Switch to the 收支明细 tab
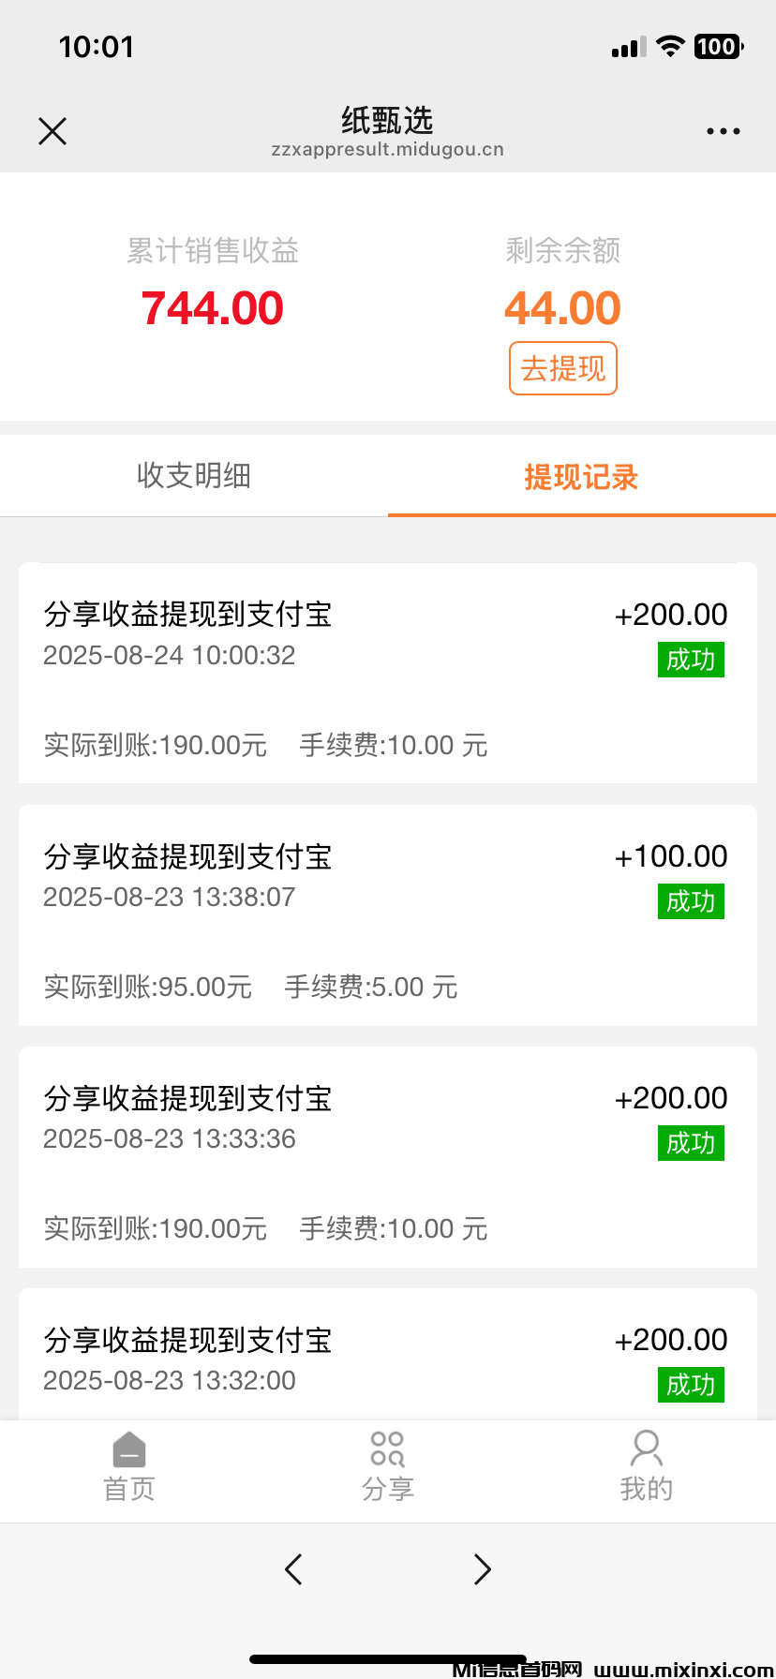Viewport: 776px width, 1679px height. [x=194, y=476]
